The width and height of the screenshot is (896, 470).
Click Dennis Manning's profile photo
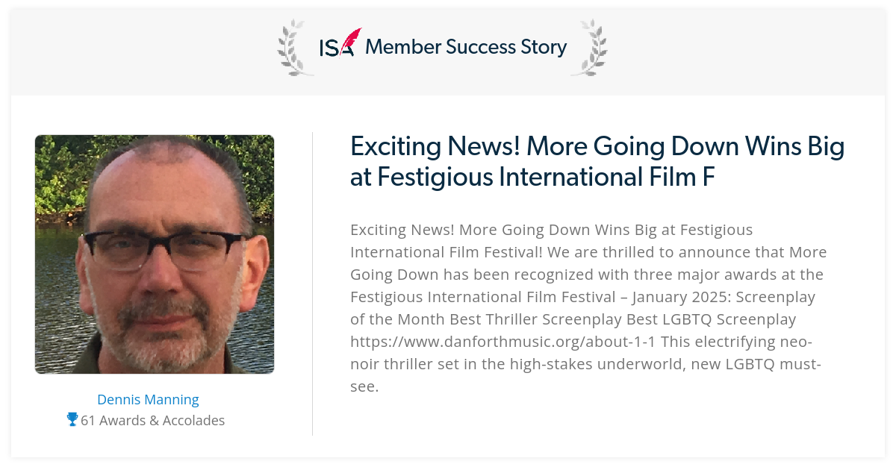point(155,254)
